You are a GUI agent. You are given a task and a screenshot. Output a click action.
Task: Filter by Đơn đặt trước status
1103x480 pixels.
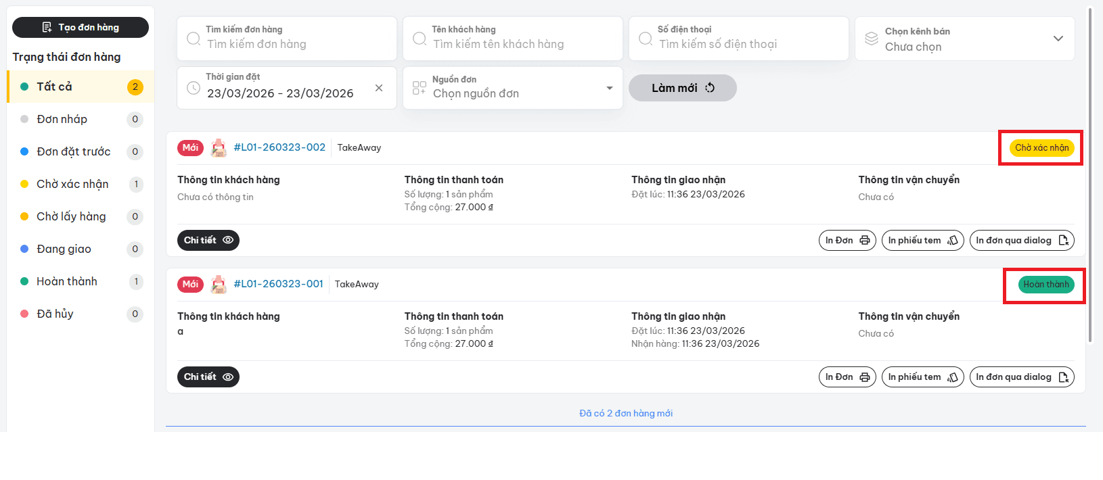coord(81,151)
